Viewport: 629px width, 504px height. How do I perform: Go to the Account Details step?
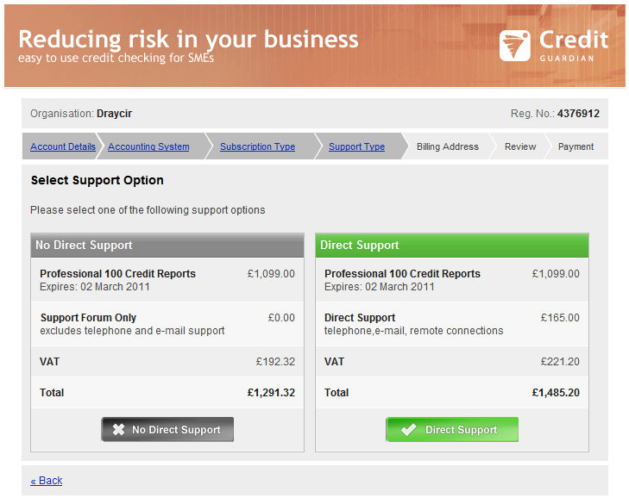pyautogui.click(x=63, y=146)
